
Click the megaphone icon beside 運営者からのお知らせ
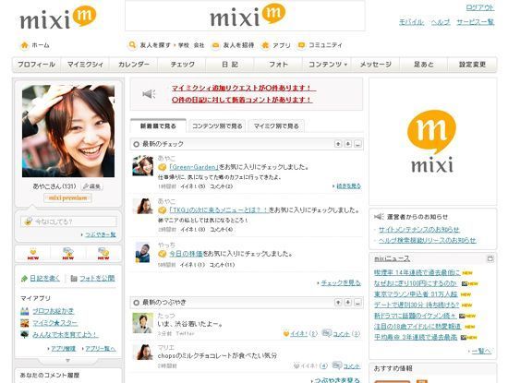point(379,217)
